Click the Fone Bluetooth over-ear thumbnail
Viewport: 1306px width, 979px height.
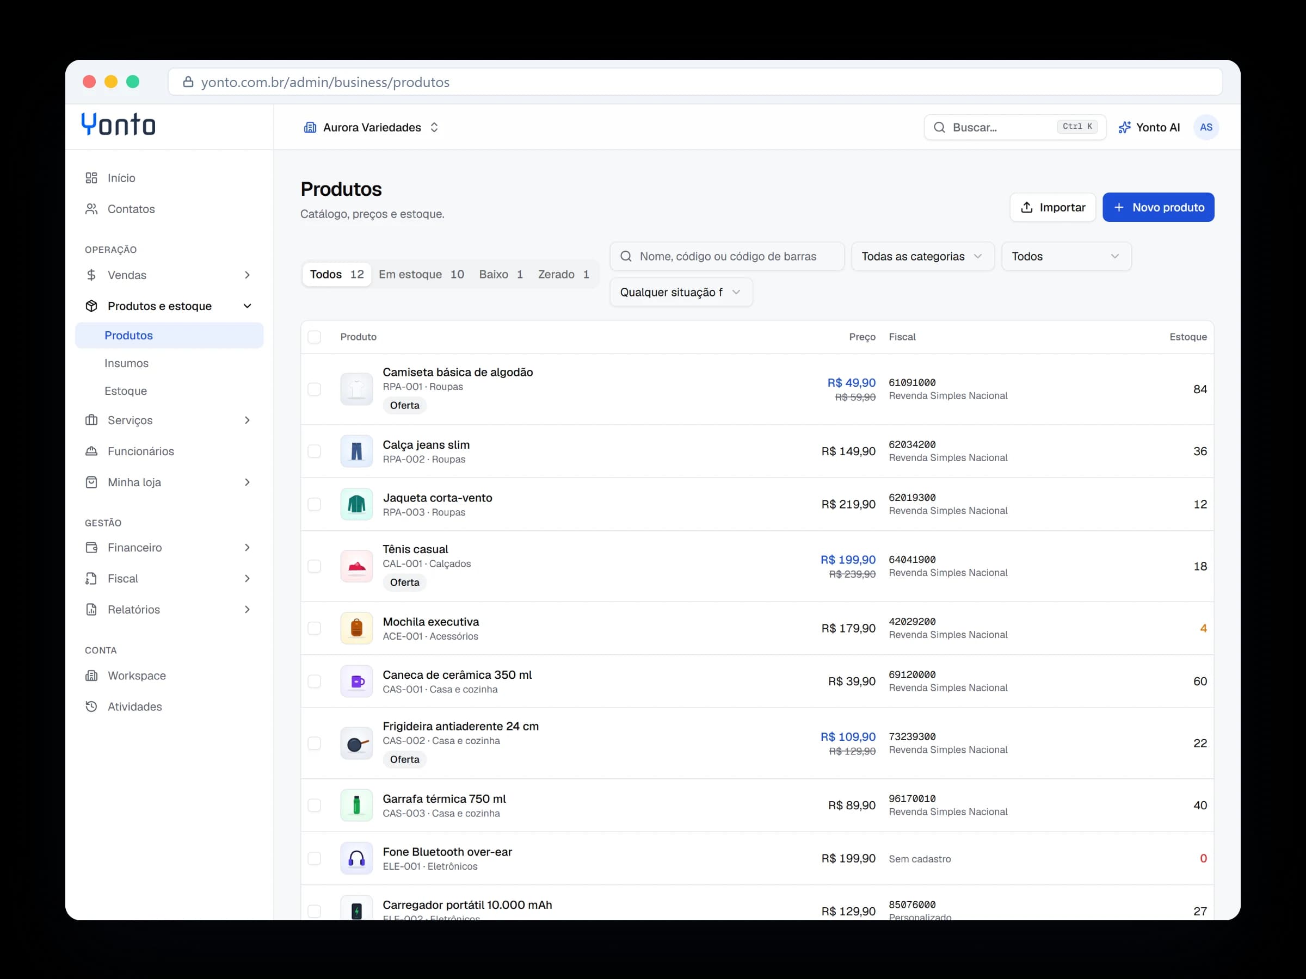point(356,859)
